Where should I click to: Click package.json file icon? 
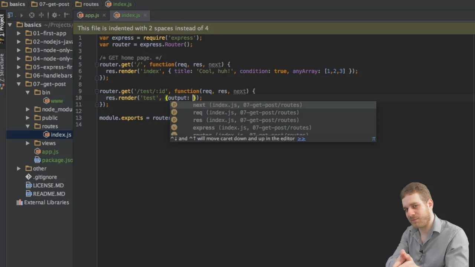pos(37,160)
